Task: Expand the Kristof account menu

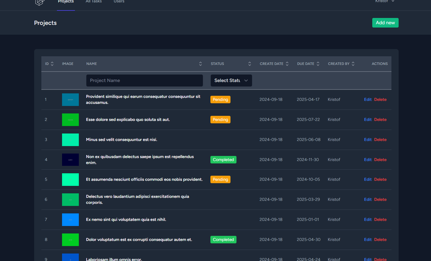Action: [385, 1]
